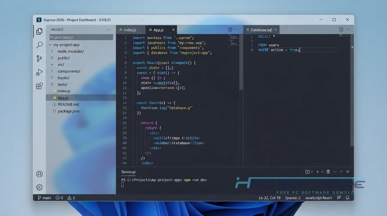The height and width of the screenshot is (216, 387).
Task: Close the terminal panel
Action: [348, 172]
